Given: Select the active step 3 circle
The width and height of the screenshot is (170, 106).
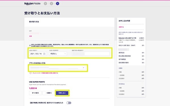Looking at the screenshot, I should pos(58,4).
